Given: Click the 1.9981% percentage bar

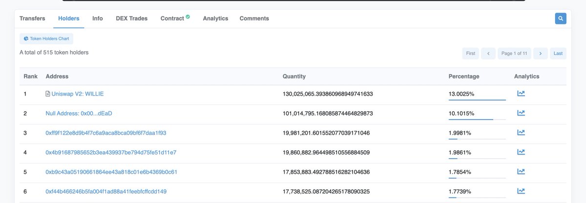Looking at the screenshot, I should 477,139.
